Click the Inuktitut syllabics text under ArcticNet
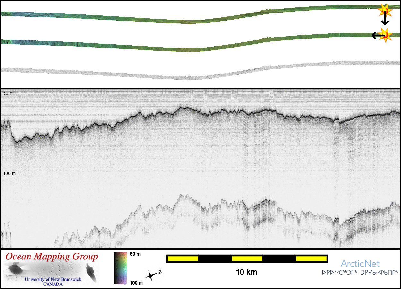The width and height of the screenshot is (401, 289). [360, 272]
